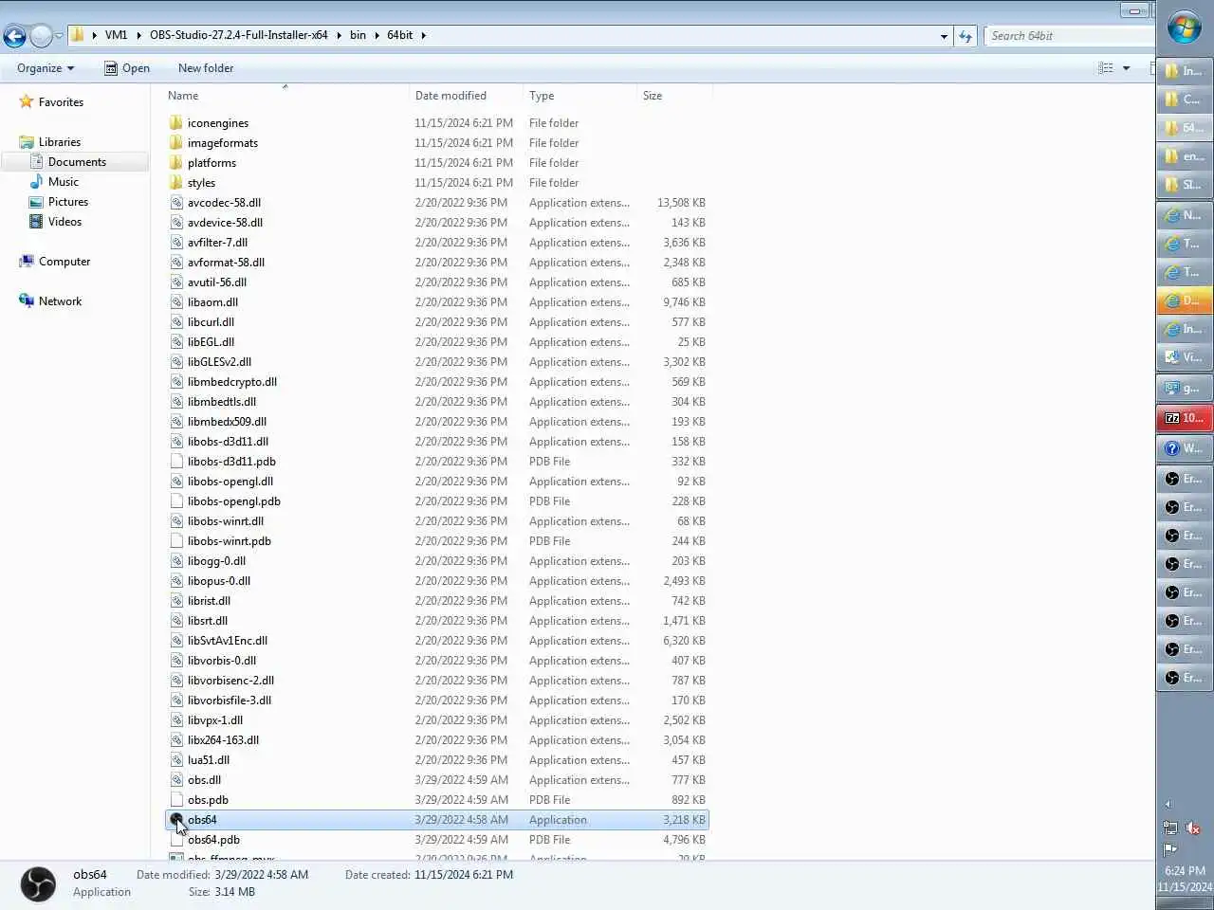Image resolution: width=1214 pixels, height=910 pixels.
Task: Select the obs.dll file name
Action: [204, 780]
